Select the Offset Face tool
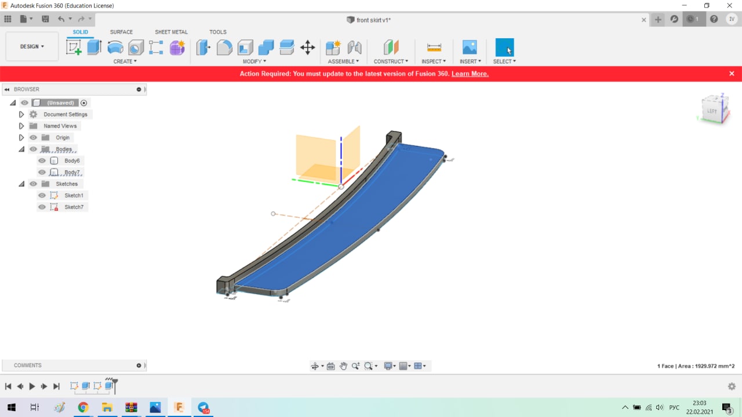The height and width of the screenshot is (417, 742). (287, 47)
